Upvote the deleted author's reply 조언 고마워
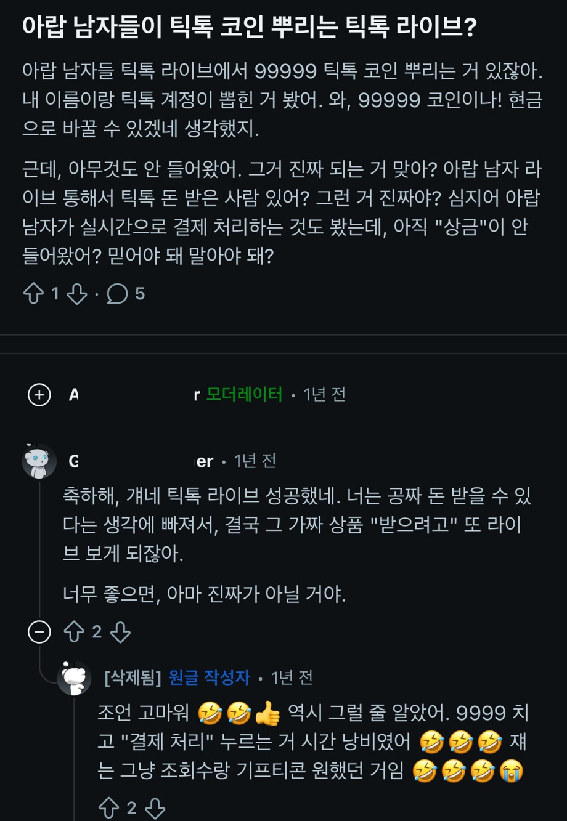The image size is (567, 821). [108, 808]
